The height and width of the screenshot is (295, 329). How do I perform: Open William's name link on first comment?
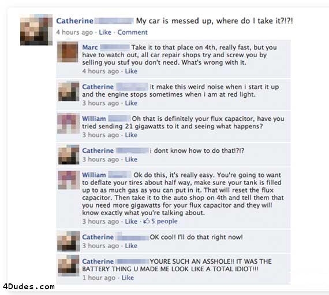[x=94, y=119]
